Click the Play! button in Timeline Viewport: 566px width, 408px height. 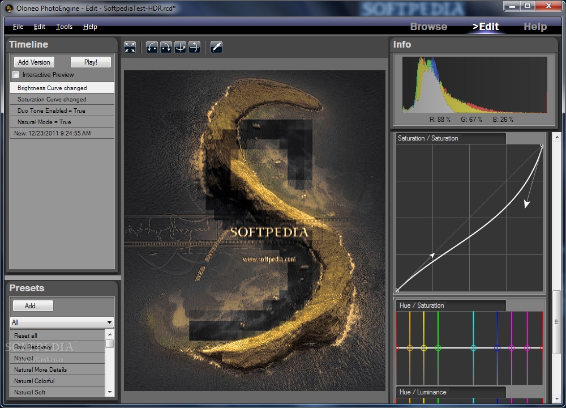pyautogui.click(x=91, y=62)
